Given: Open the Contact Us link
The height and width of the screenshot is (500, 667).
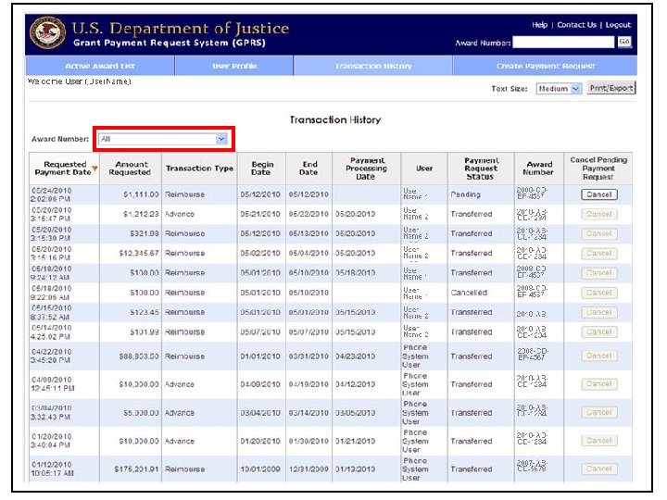Looking at the screenshot, I should [x=577, y=25].
